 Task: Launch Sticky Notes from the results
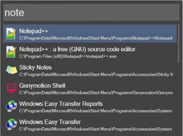tap(90, 70)
